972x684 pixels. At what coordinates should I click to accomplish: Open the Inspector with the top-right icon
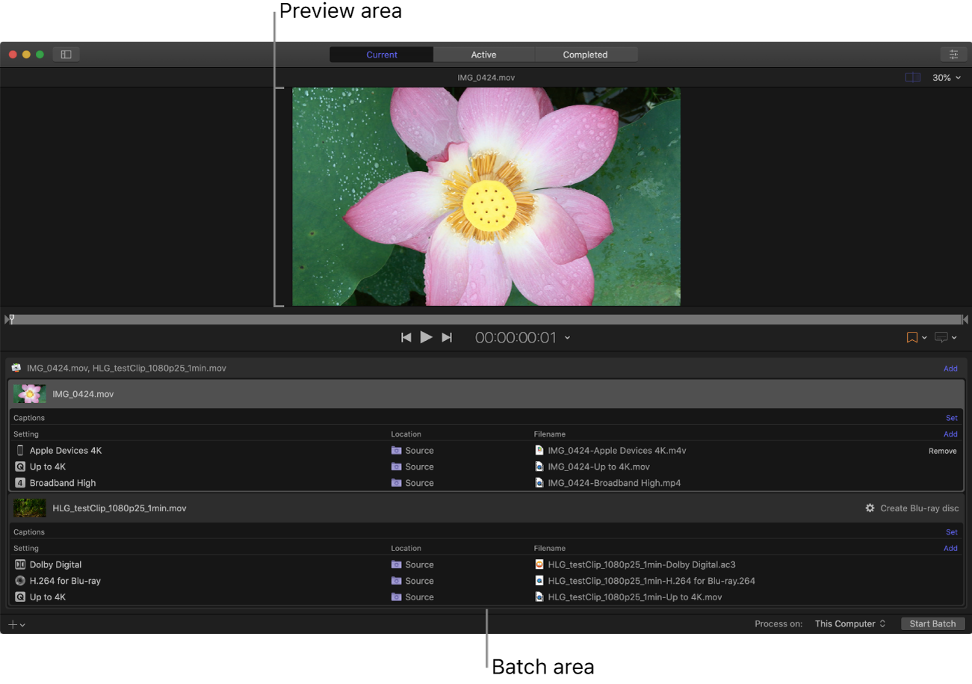click(954, 54)
